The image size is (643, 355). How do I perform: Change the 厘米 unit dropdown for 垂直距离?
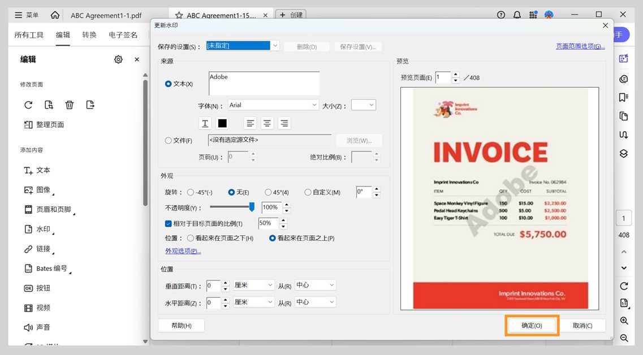(253, 285)
